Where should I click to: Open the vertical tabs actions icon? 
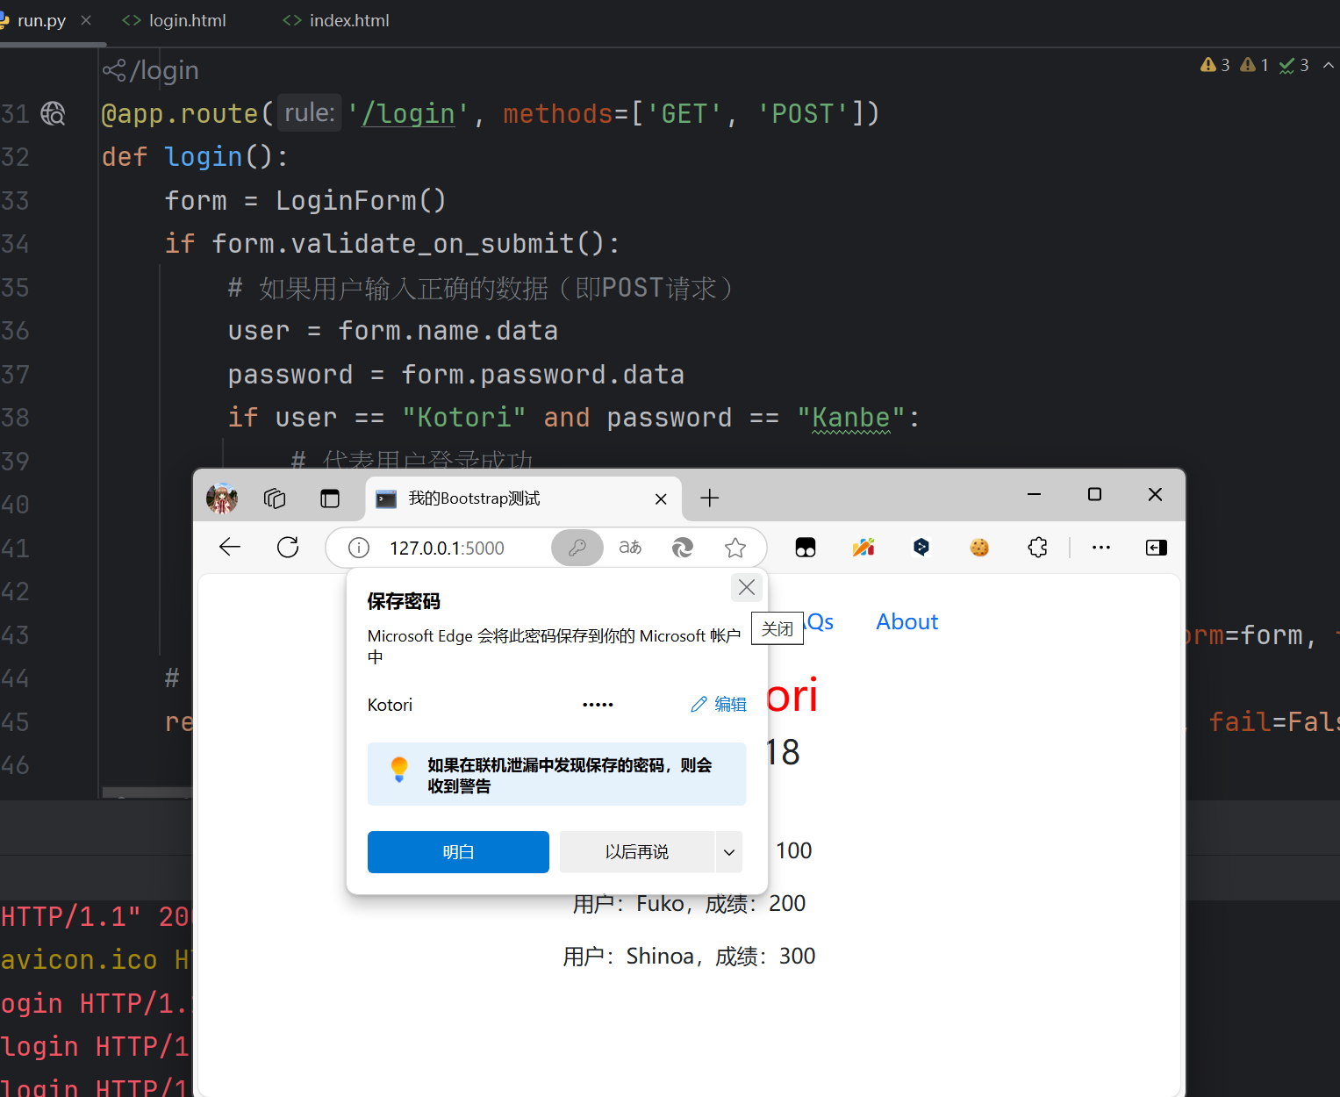pos(330,498)
